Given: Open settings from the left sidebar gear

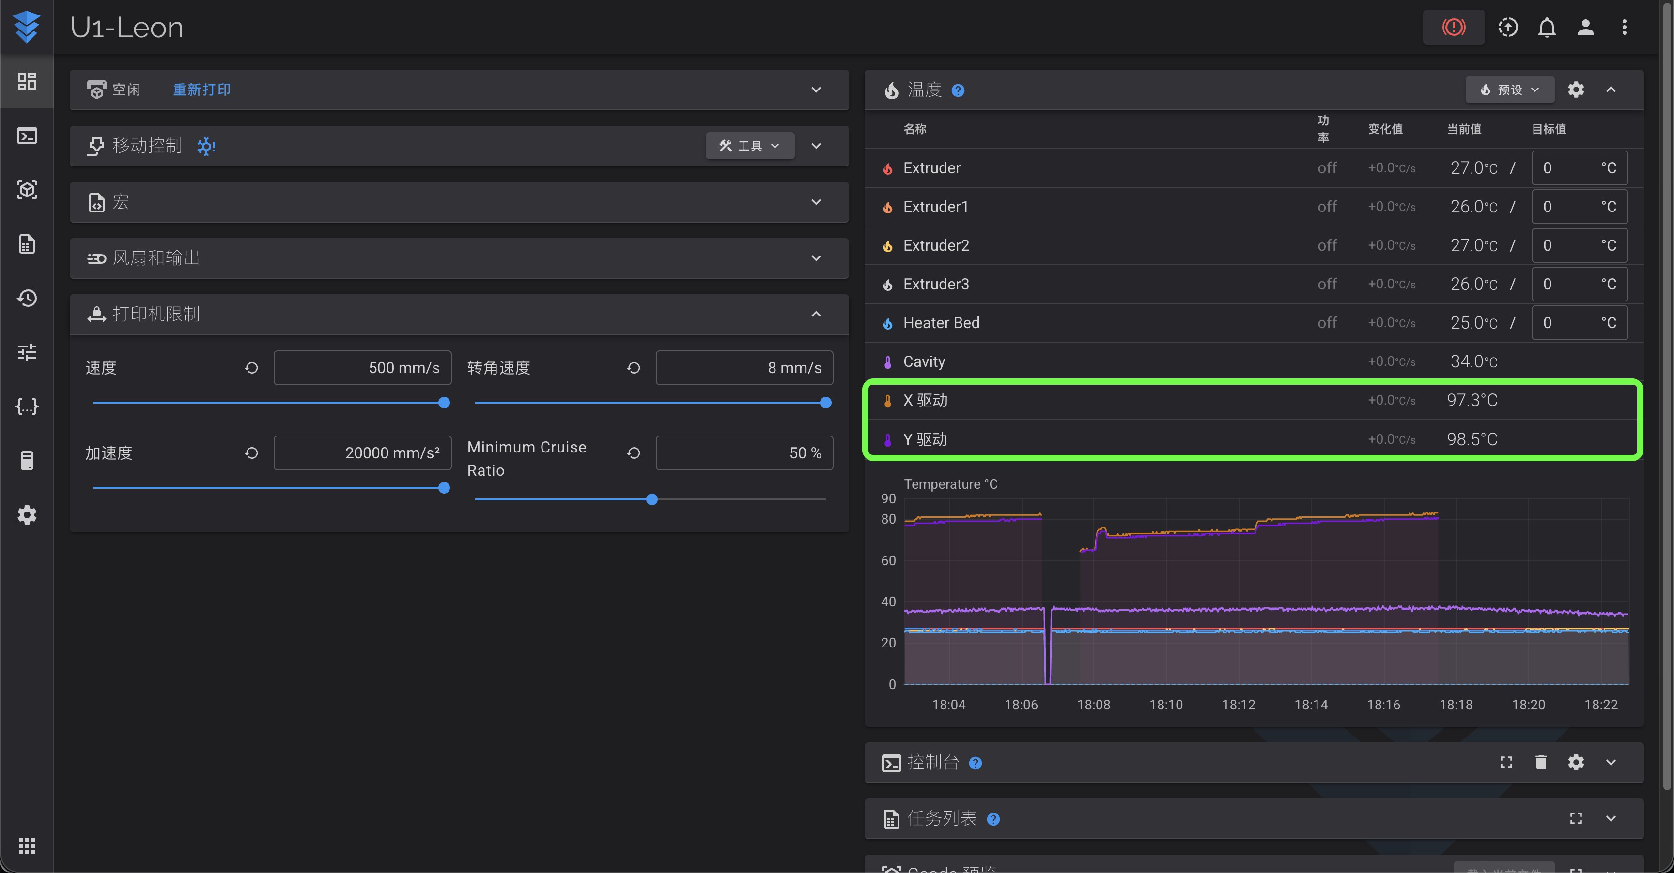Looking at the screenshot, I should (27, 515).
